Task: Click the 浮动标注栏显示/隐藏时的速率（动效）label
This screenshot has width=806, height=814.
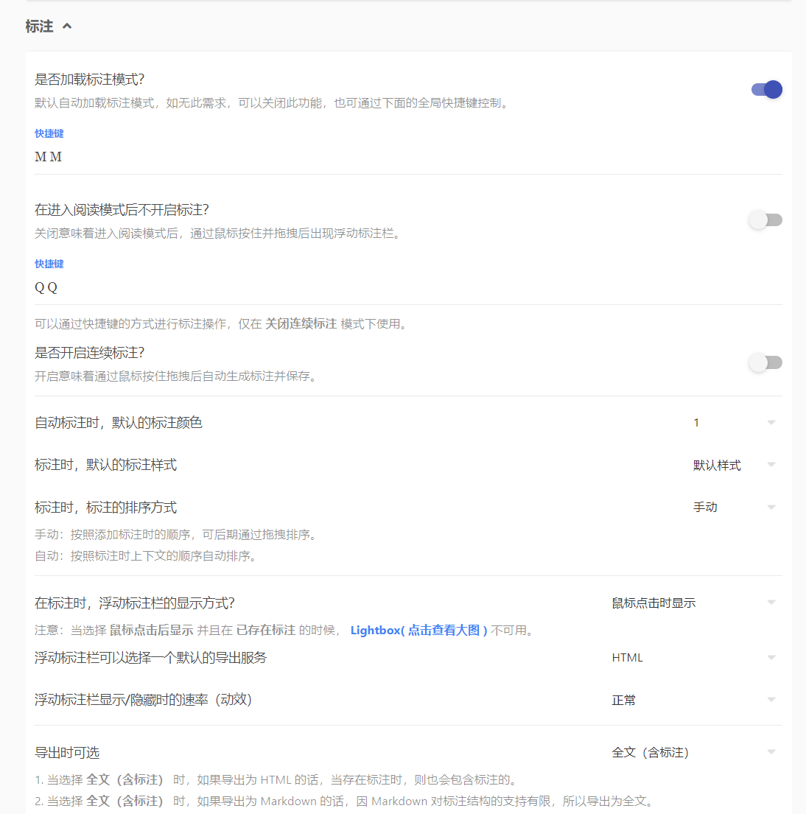Action: coord(144,700)
